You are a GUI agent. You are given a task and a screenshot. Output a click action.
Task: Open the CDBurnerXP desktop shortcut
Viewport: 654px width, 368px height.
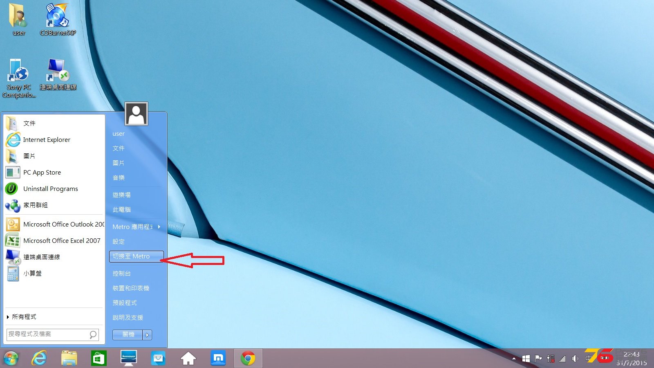(x=58, y=20)
